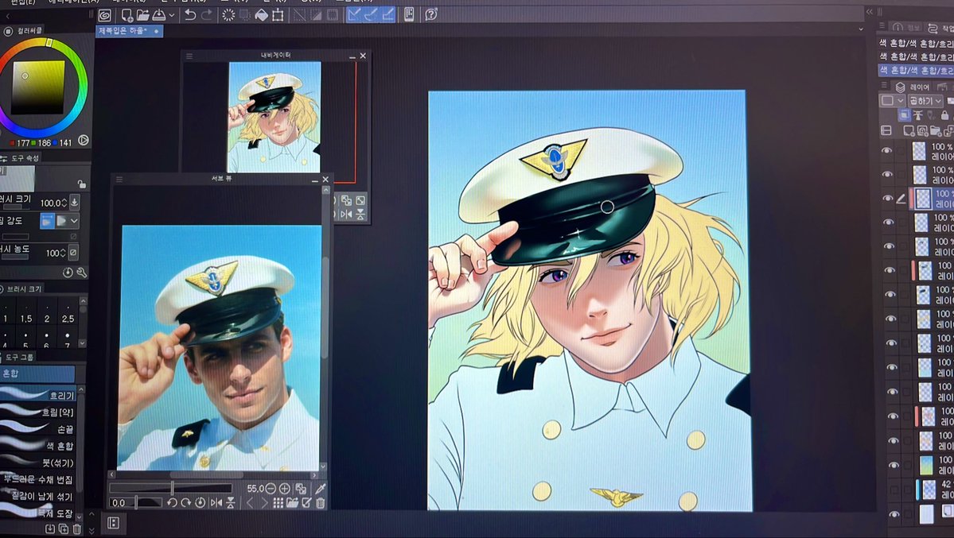
Task: Choose the 복제 도장 clone stamp sub tool
Action: (37, 513)
